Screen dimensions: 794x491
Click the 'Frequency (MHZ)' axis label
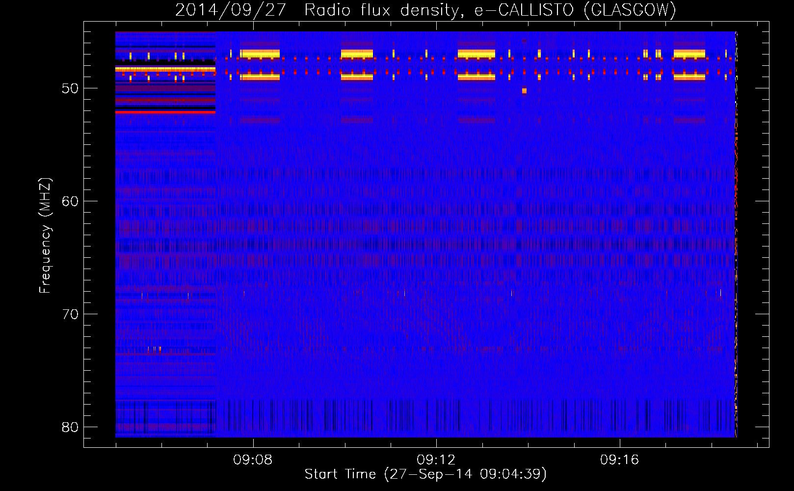click(x=45, y=236)
